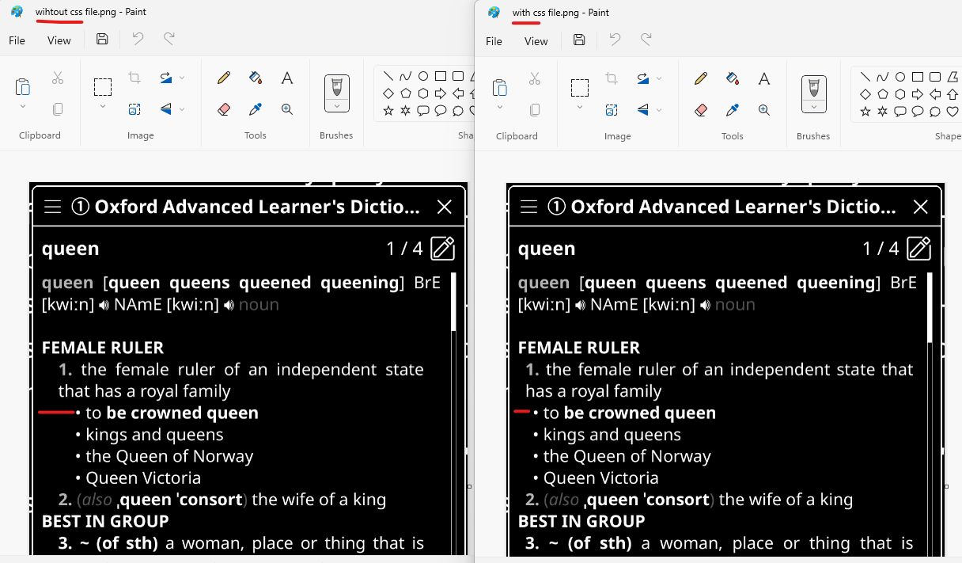This screenshot has height=563, width=962.
Task: Open the Rotate dropdown arrow
Action: tap(184, 78)
